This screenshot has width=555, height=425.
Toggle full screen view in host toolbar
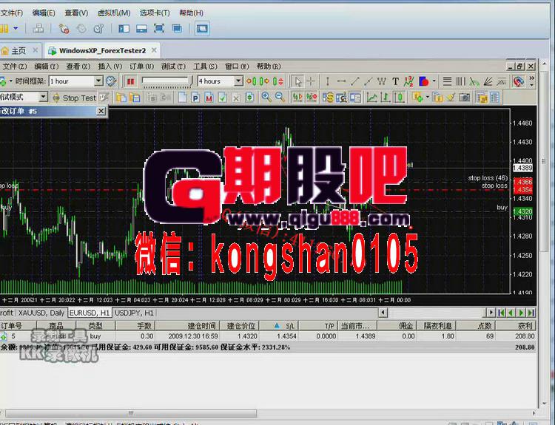pyautogui.click(x=158, y=28)
